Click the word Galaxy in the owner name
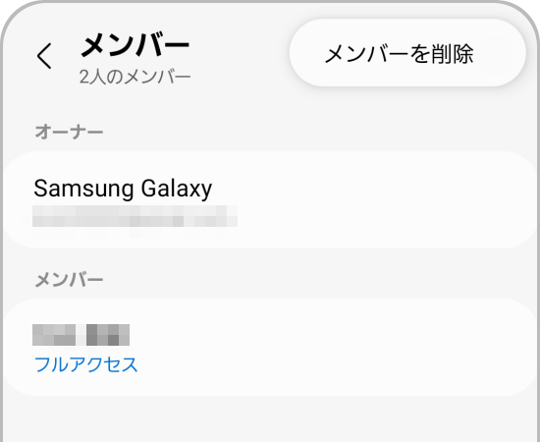 click(177, 189)
